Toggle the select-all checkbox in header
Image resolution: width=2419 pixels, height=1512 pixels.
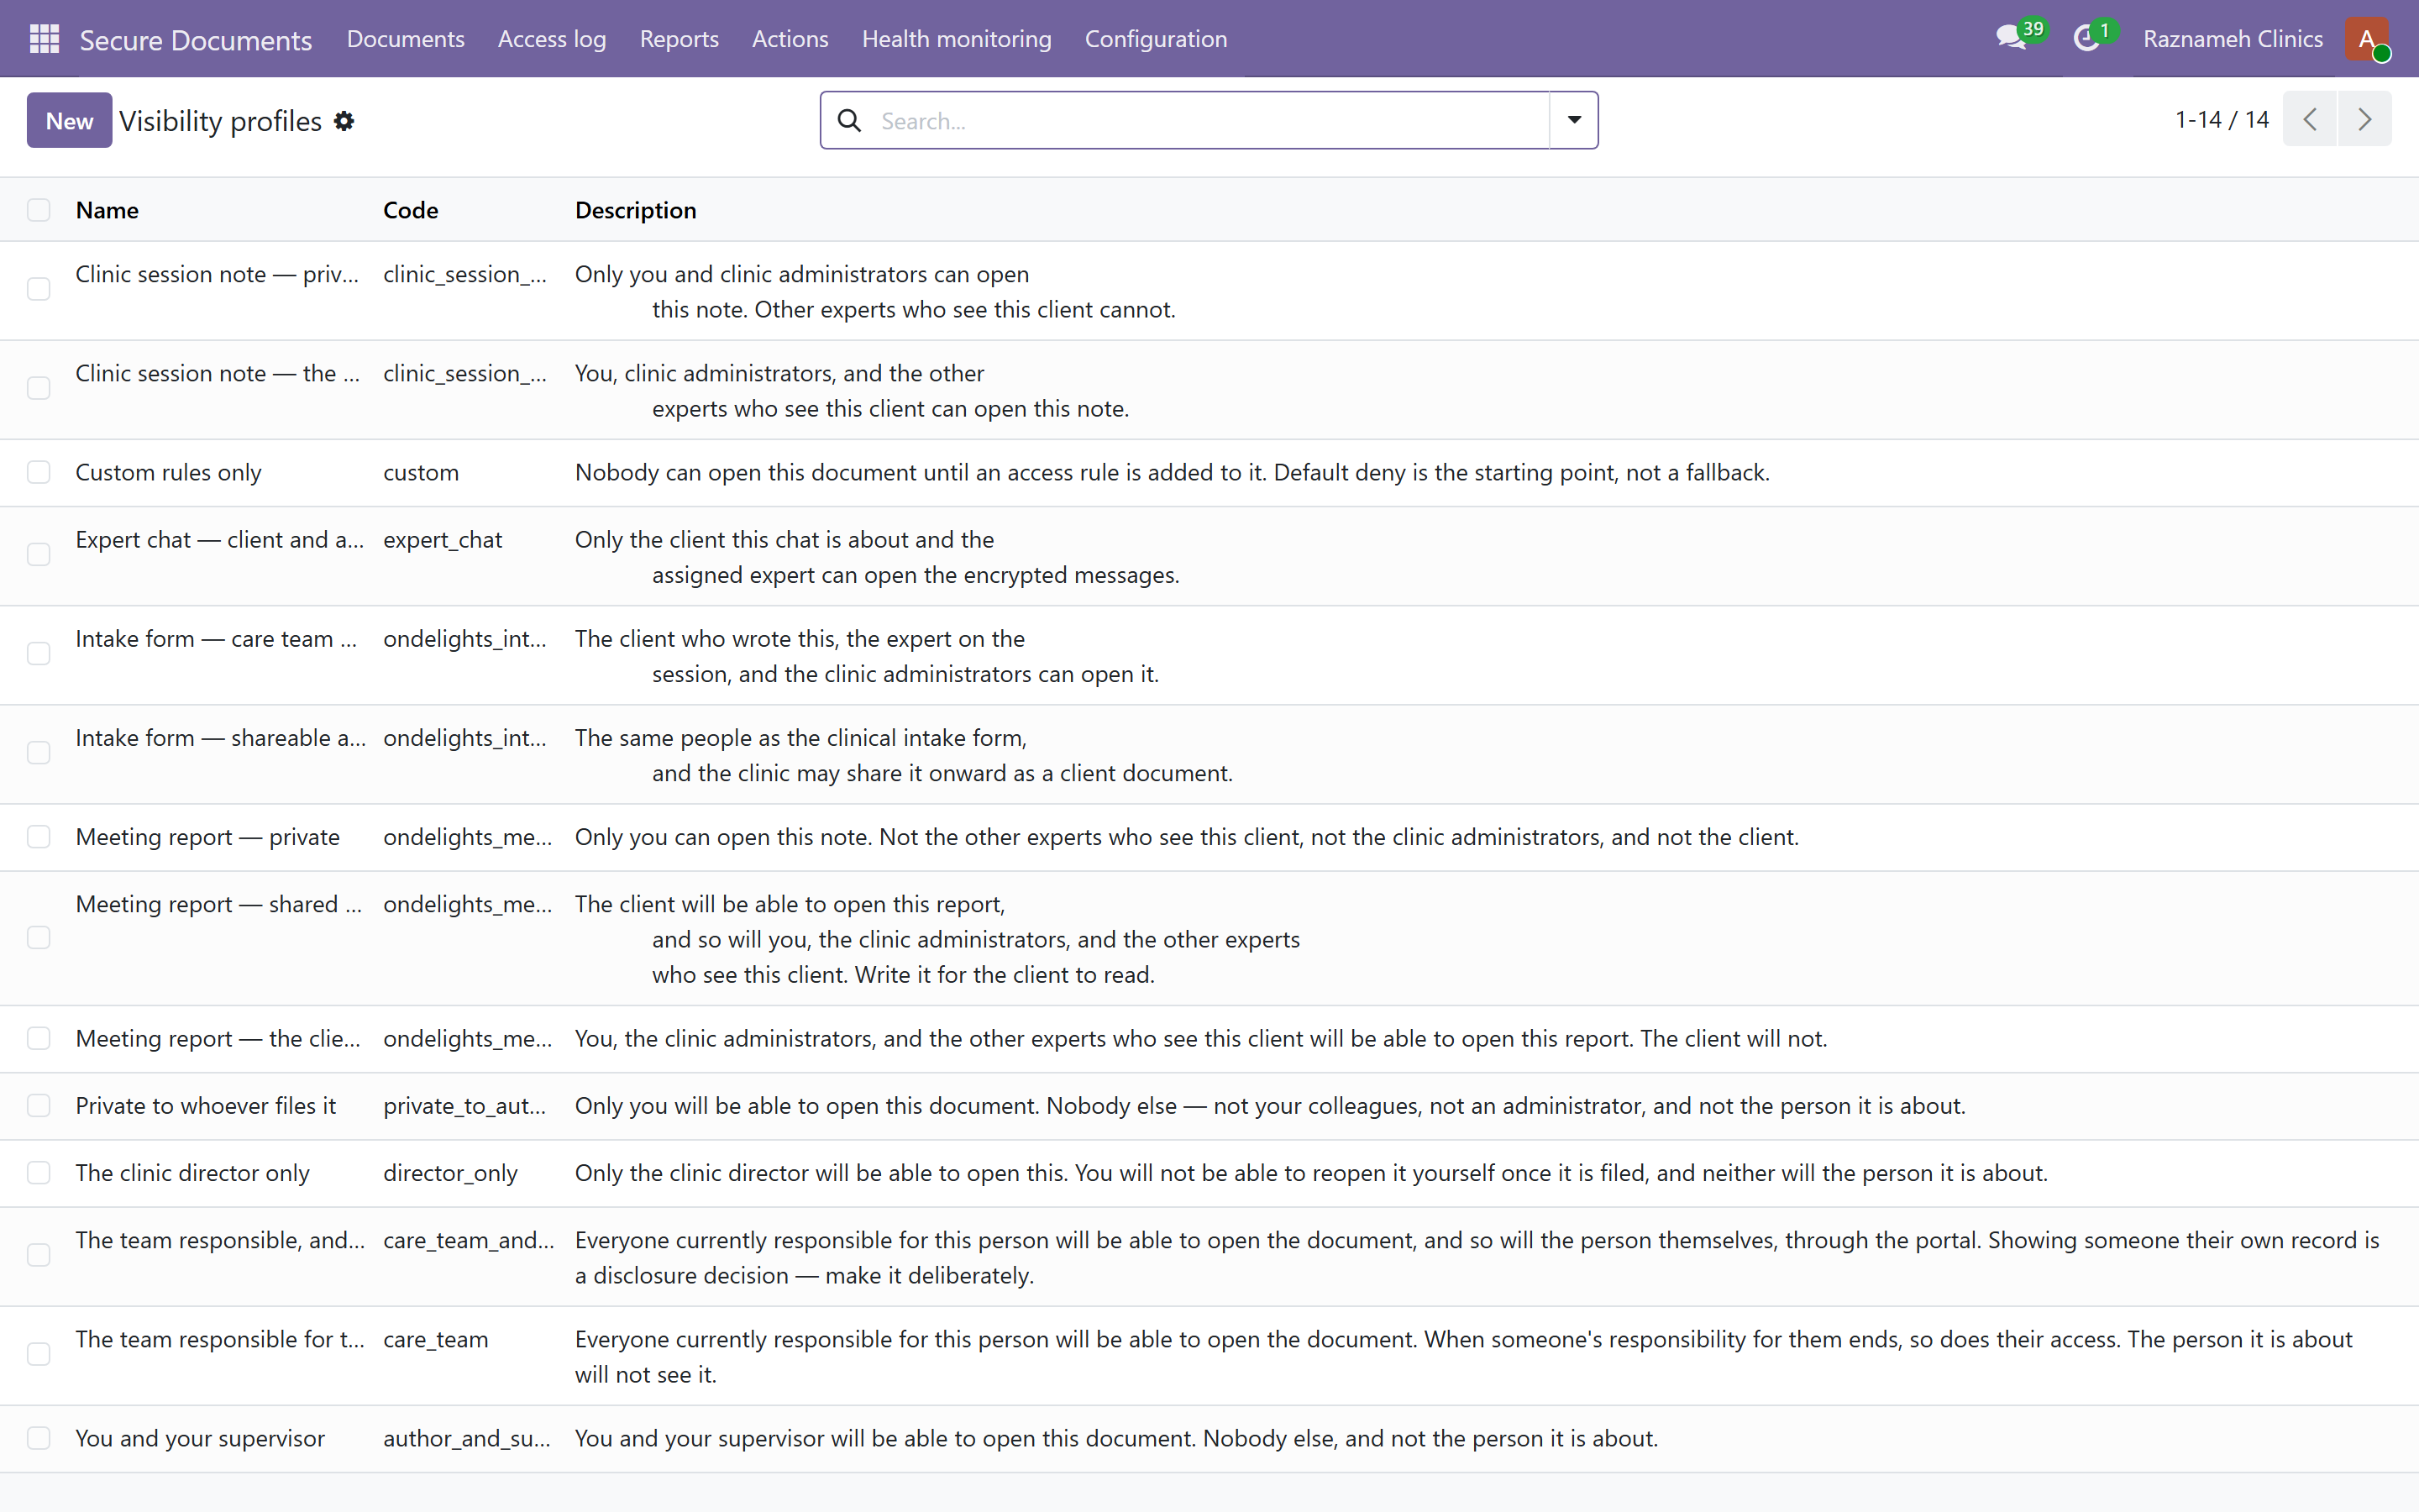point(39,210)
